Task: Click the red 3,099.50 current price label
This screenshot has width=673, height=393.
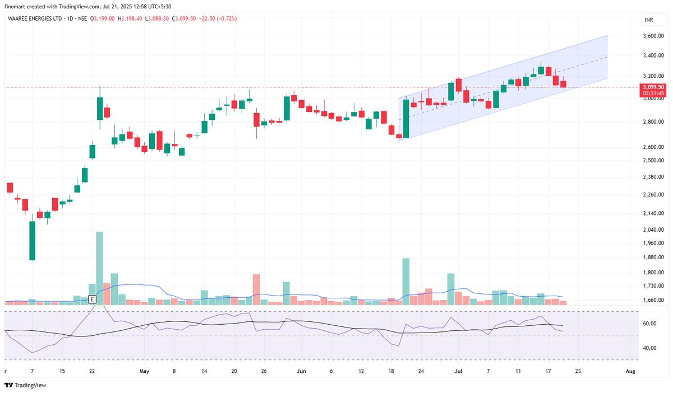Action: click(654, 87)
